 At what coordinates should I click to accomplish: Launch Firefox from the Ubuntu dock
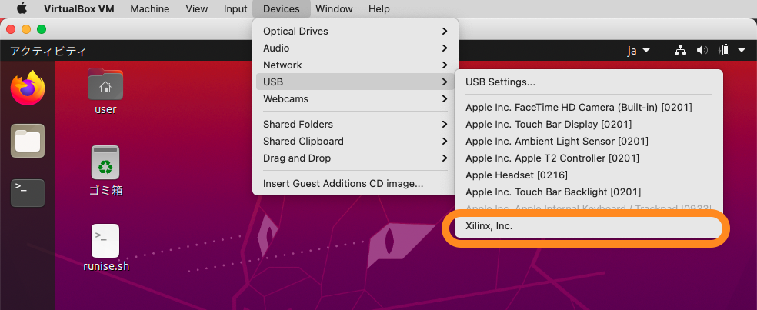pos(28,88)
